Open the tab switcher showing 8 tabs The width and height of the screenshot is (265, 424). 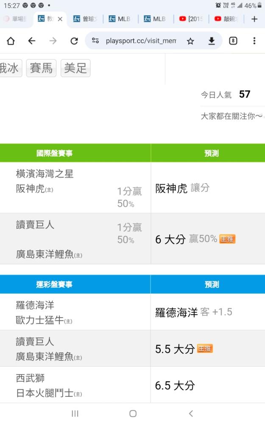(233, 41)
